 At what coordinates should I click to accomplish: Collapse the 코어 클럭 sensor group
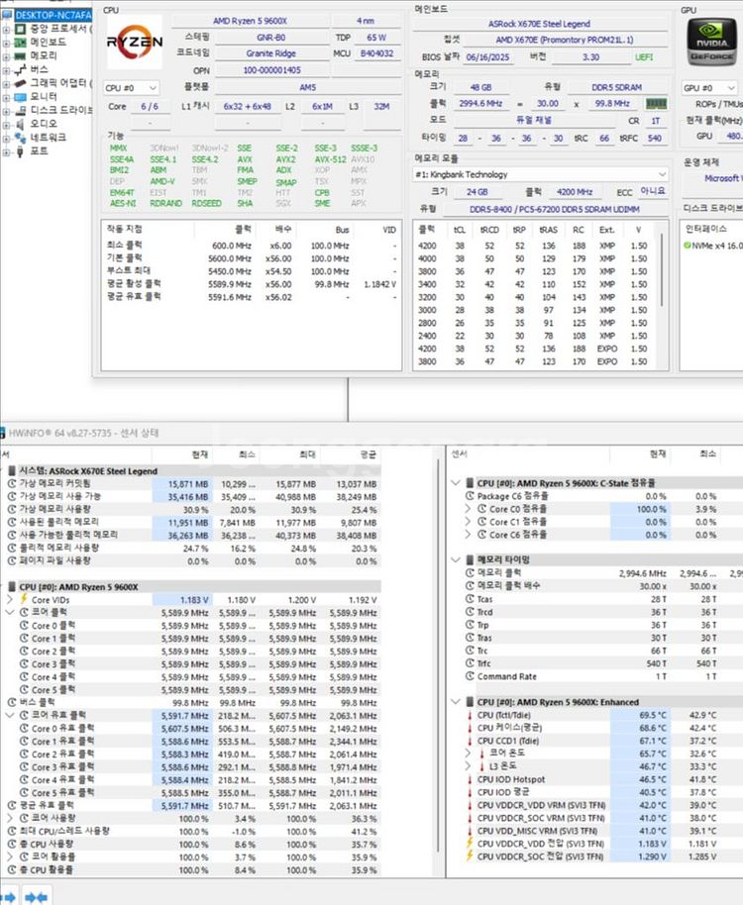(x=10, y=612)
